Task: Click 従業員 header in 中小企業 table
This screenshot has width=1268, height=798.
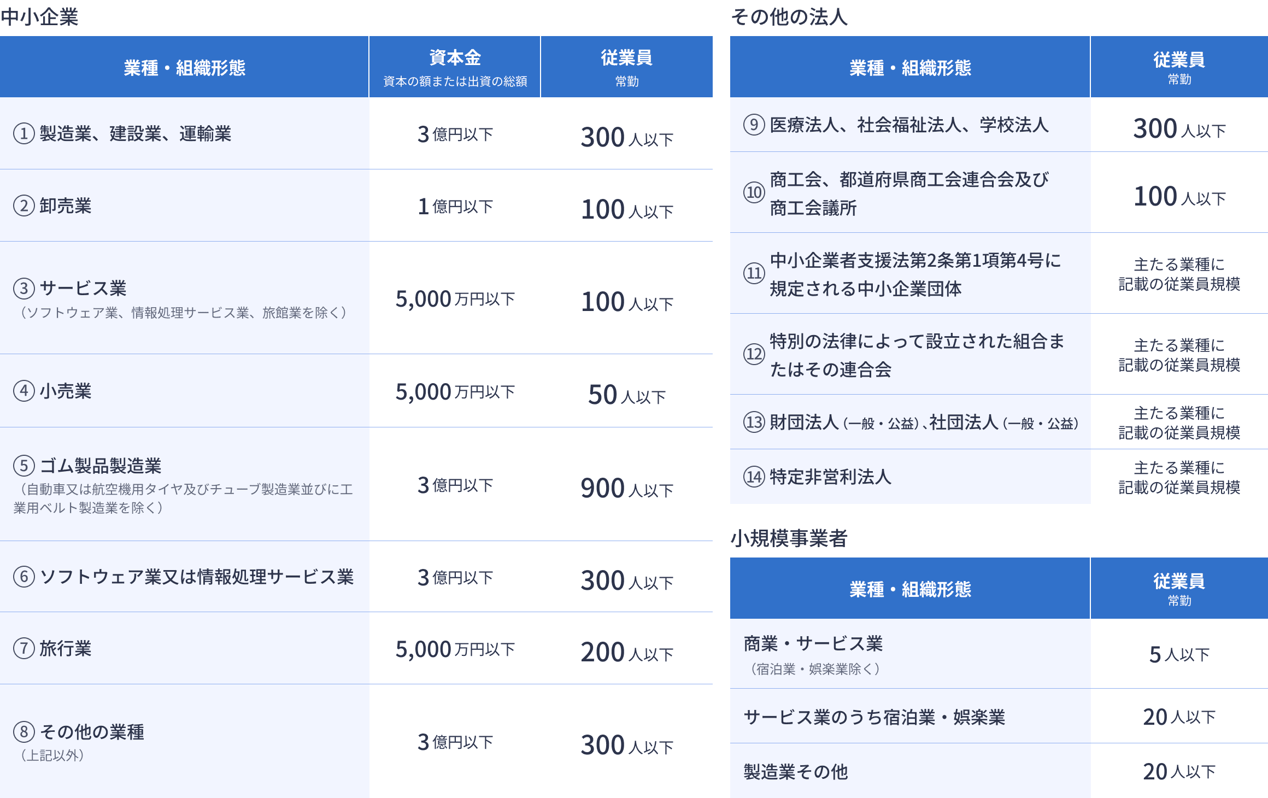Action: pos(627,67)
